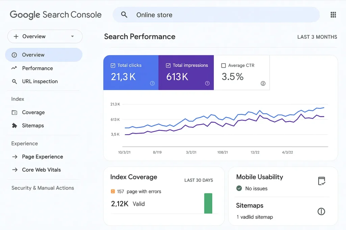Click the Sitemaps card info icon
Screen dimensions: 346x230
321,211
